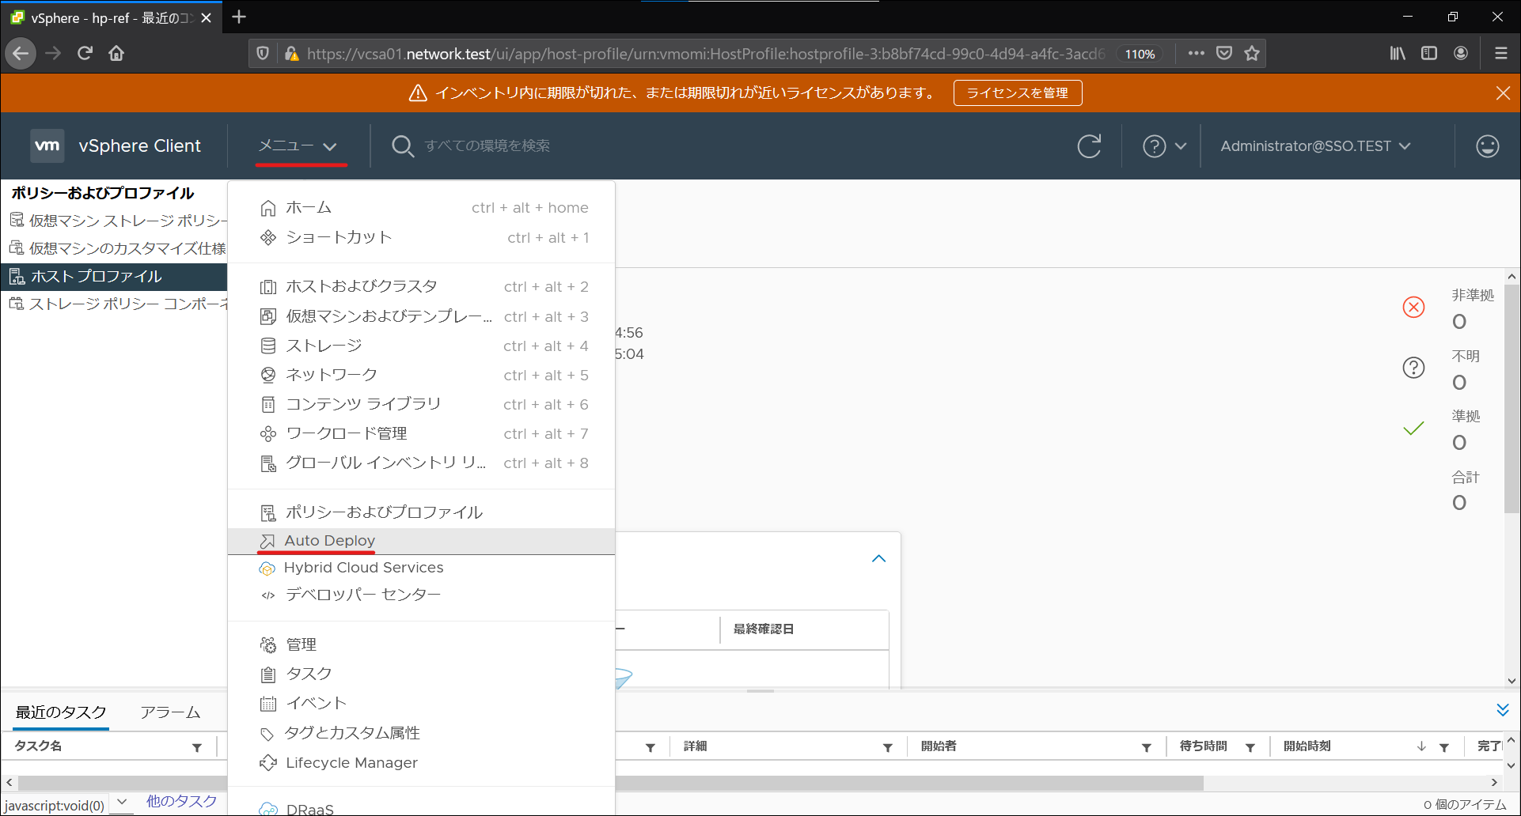Open the Firefox hamburger menu
Viewport: 1521px width, 816px height.
pos(1500,53)
